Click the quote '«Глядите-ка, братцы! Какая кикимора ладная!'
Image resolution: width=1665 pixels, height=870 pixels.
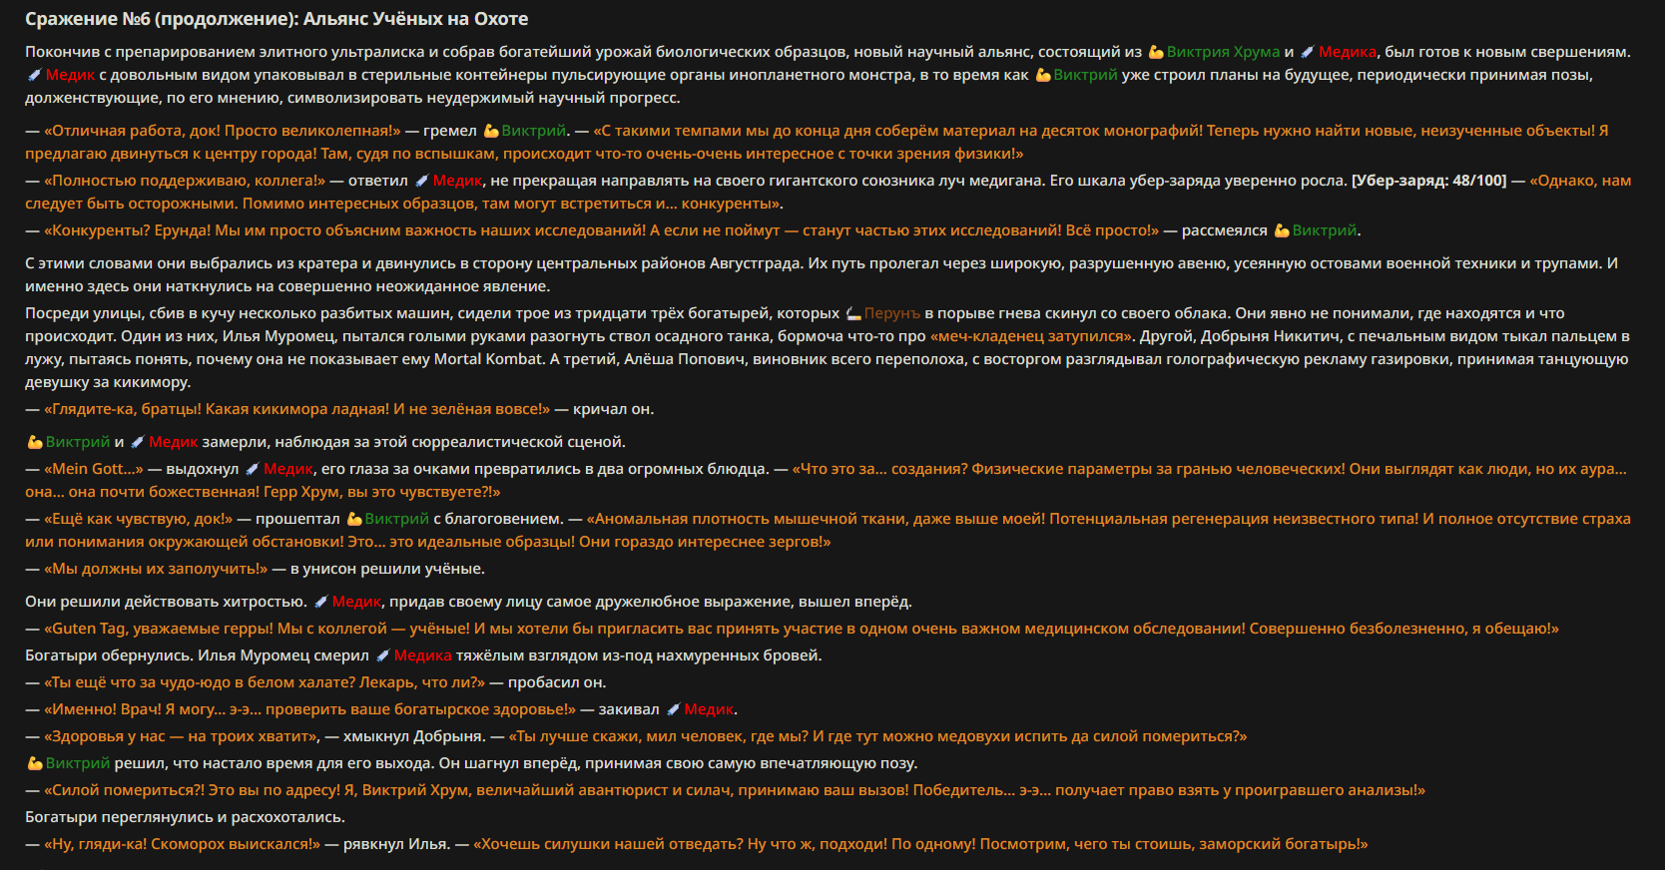click(x=296, y=409)
